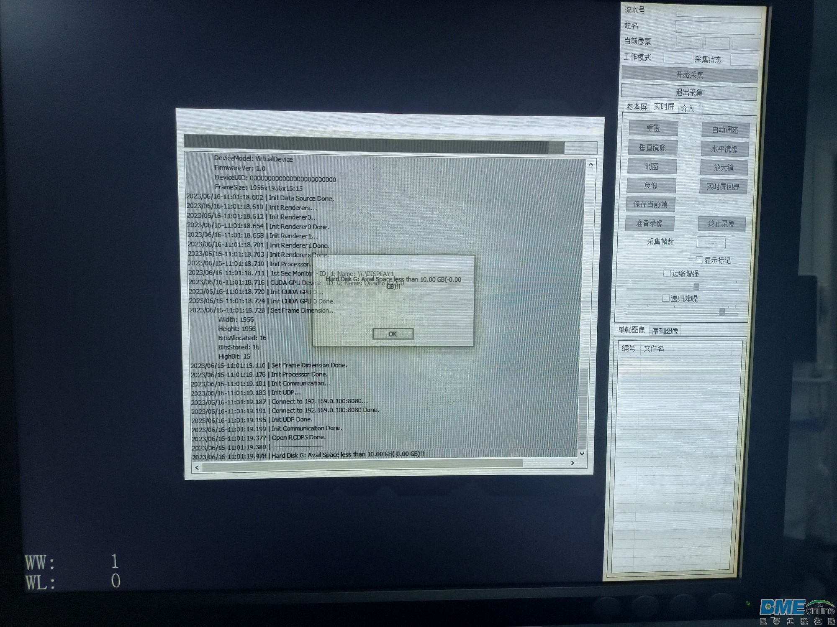
Task: Enable the 显示标记 checkbox
Action: point(699,260)
